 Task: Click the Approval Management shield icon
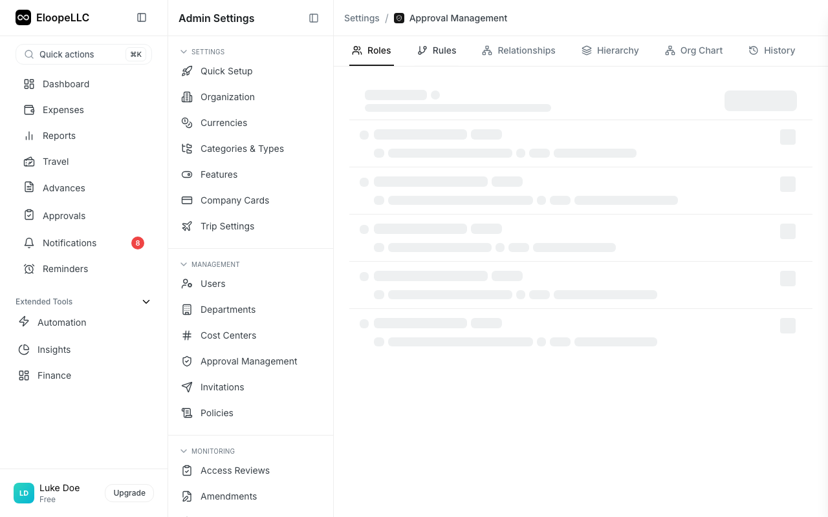click(x=187, y=361)
